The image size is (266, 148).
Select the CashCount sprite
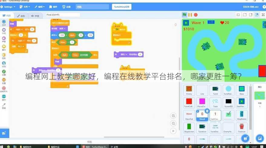tap(215, 115)
